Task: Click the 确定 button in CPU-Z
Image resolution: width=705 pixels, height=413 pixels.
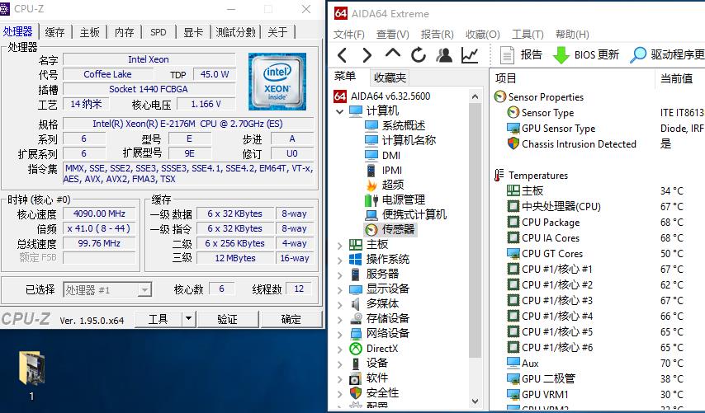Action: coord(291,319)
